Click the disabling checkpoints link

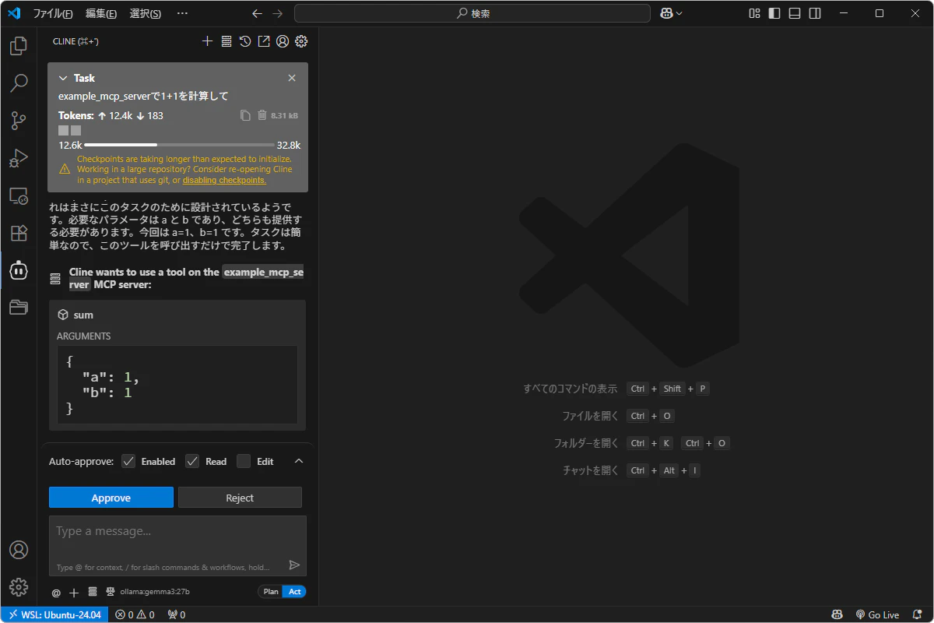coord(224,180)
